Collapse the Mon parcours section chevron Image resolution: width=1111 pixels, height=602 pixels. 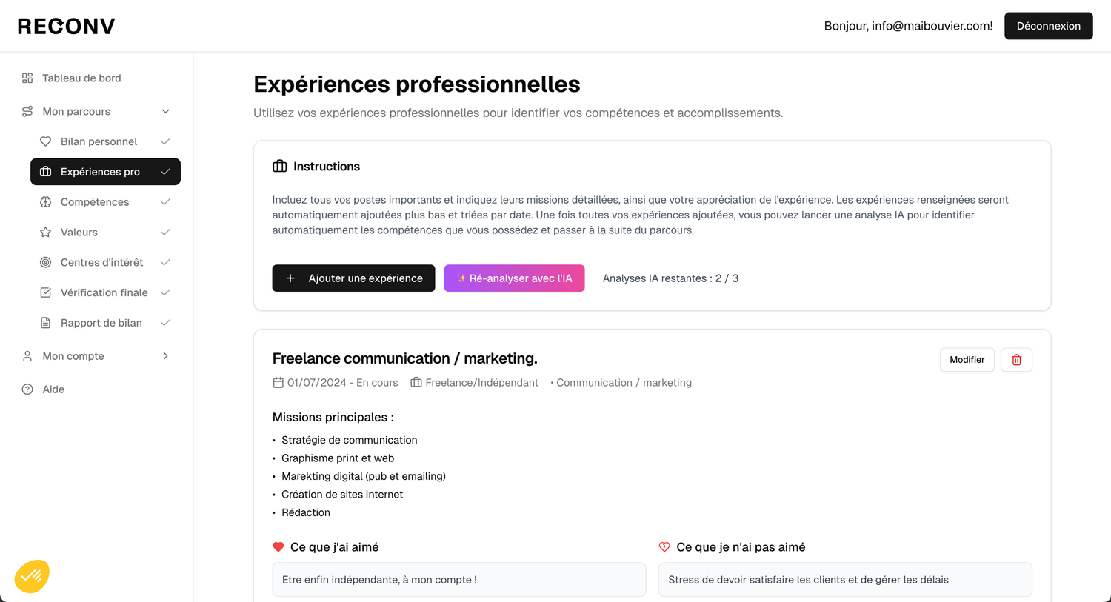click(166, 111)
